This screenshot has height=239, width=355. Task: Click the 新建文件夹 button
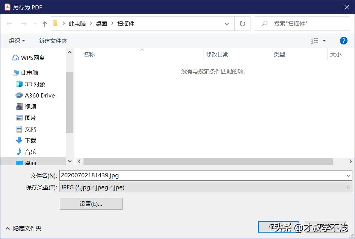tap(53, 41)
